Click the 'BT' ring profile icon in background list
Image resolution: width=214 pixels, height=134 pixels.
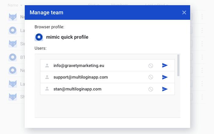click(13, 57)
